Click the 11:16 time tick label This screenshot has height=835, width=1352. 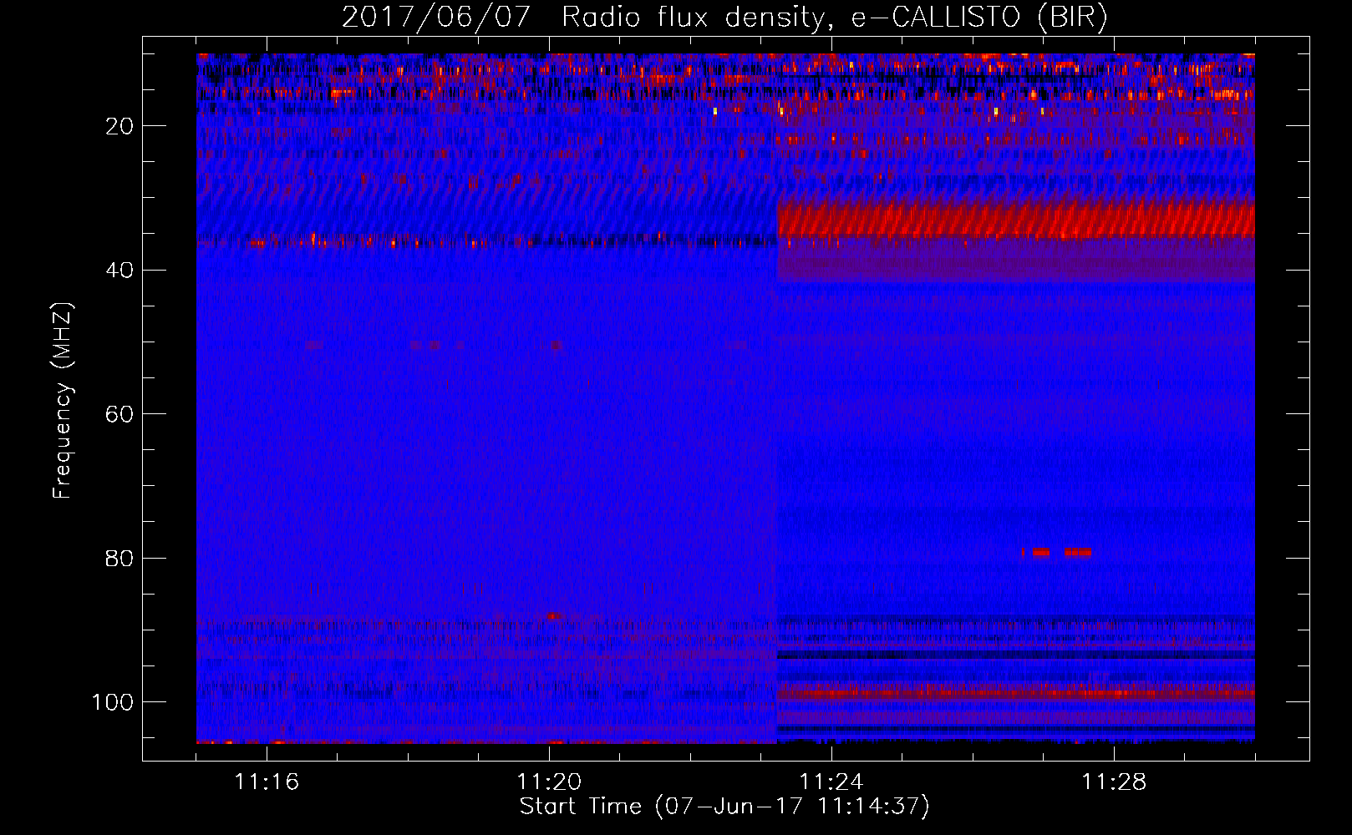click(x=267, y=782)
